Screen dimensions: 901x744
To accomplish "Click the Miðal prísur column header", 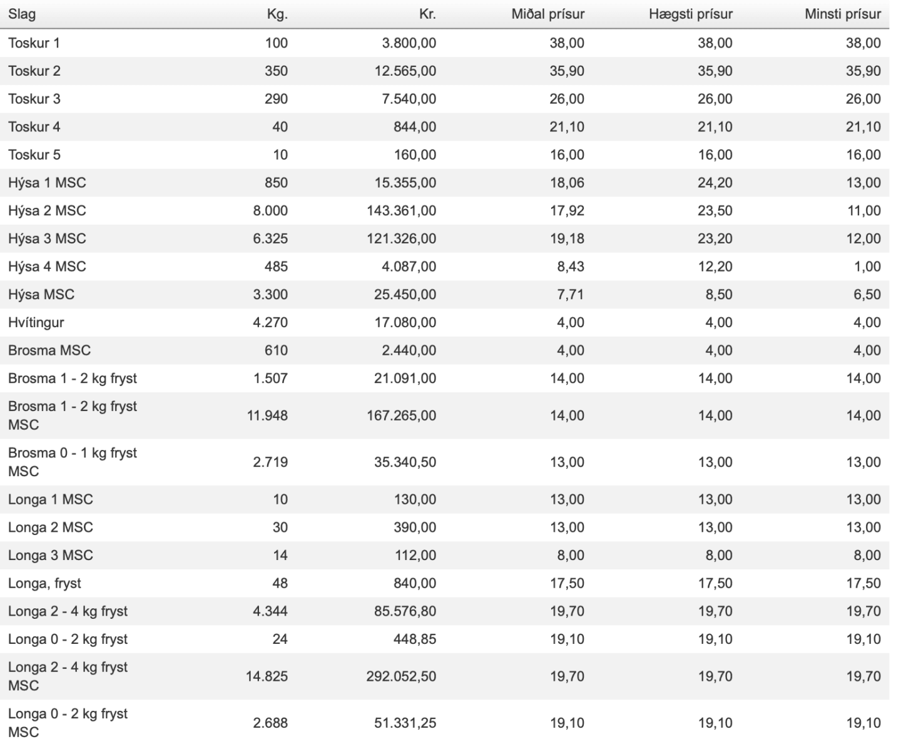I will tap(548, 14).
